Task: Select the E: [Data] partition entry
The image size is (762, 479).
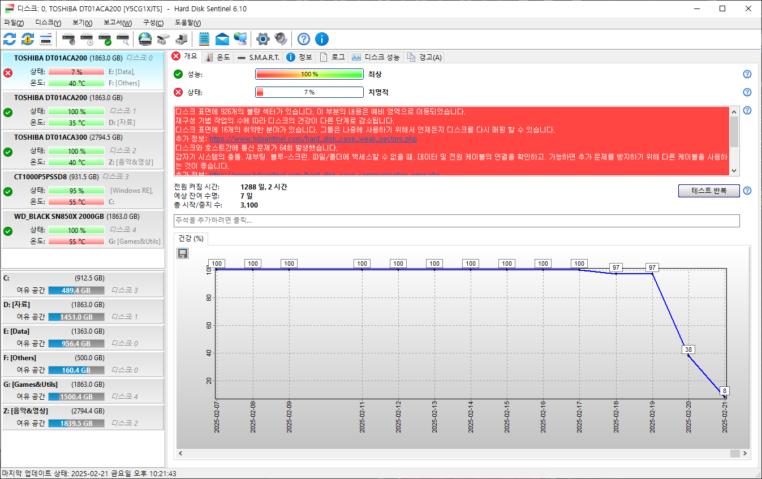Action: pyautogui.click(x=83, y=337)
